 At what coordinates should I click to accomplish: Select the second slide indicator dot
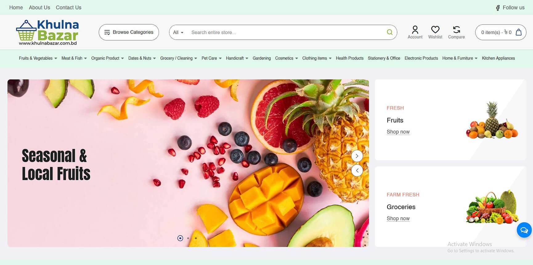(188, 238)
